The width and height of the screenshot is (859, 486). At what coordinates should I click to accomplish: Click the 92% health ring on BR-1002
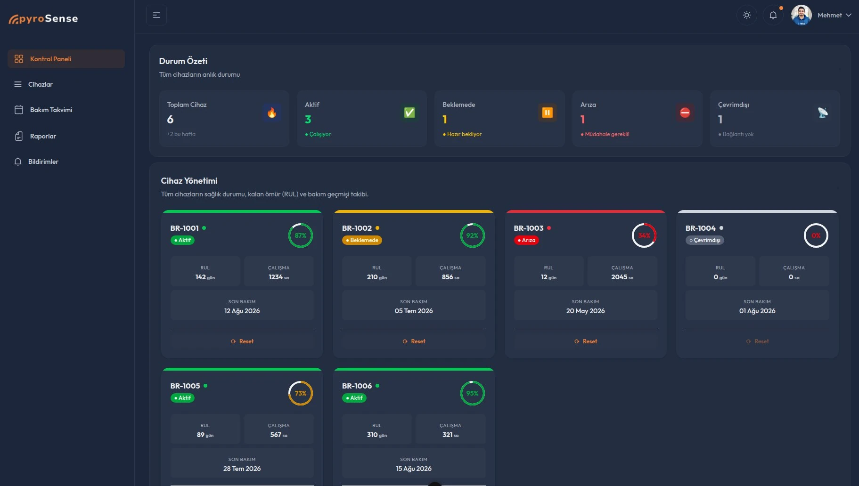472,235
